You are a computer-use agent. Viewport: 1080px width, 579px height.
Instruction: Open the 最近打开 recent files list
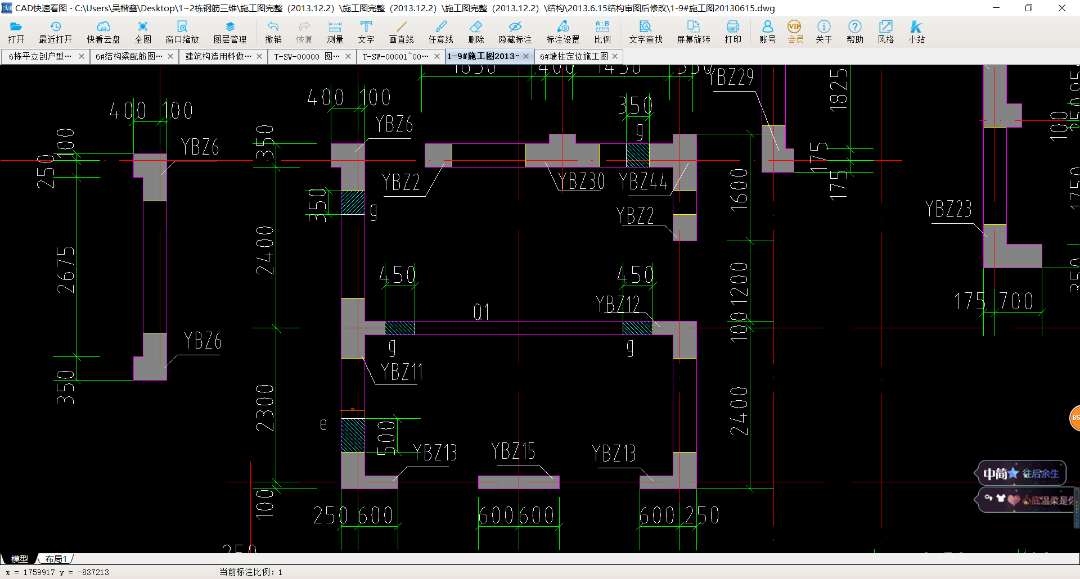(55, 32)
